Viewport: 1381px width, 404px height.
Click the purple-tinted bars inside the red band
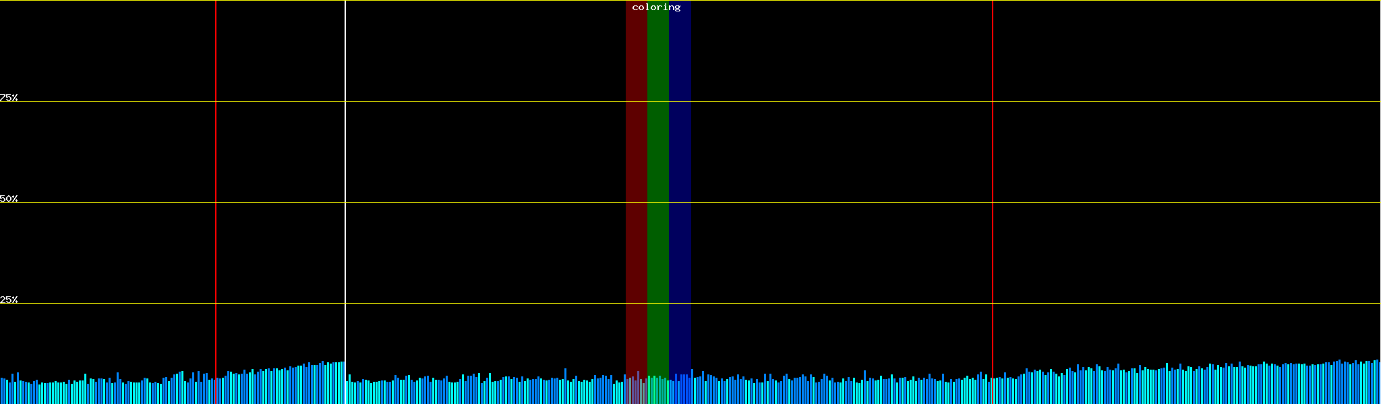click(x=636, y=391)
